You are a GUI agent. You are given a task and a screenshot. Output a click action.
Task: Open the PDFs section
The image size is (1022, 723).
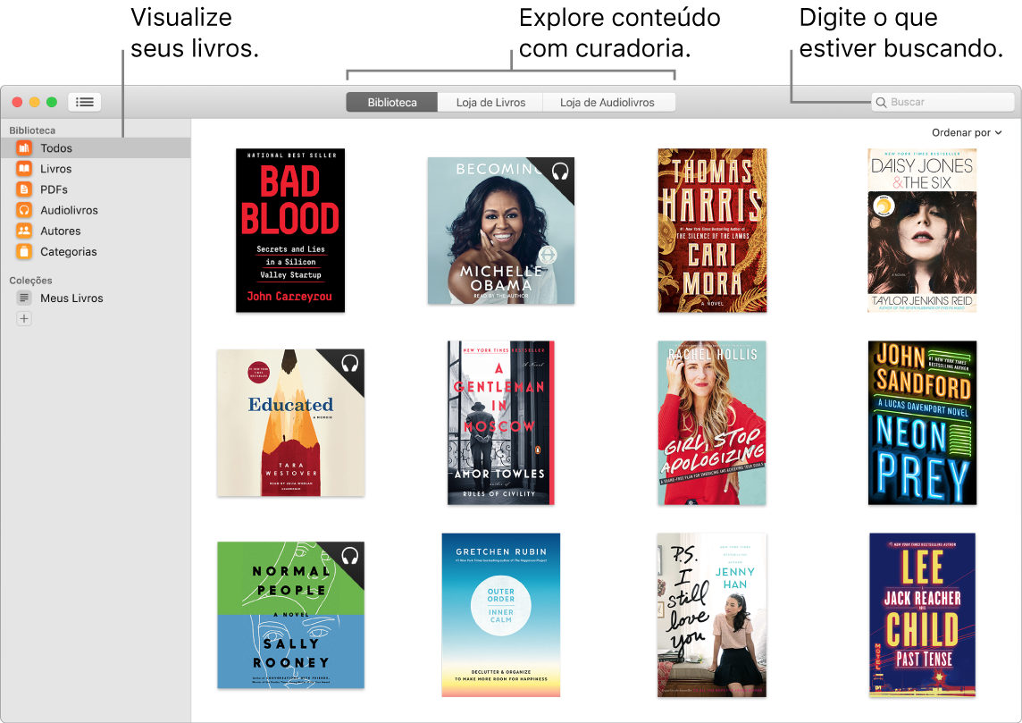point(54,189)
